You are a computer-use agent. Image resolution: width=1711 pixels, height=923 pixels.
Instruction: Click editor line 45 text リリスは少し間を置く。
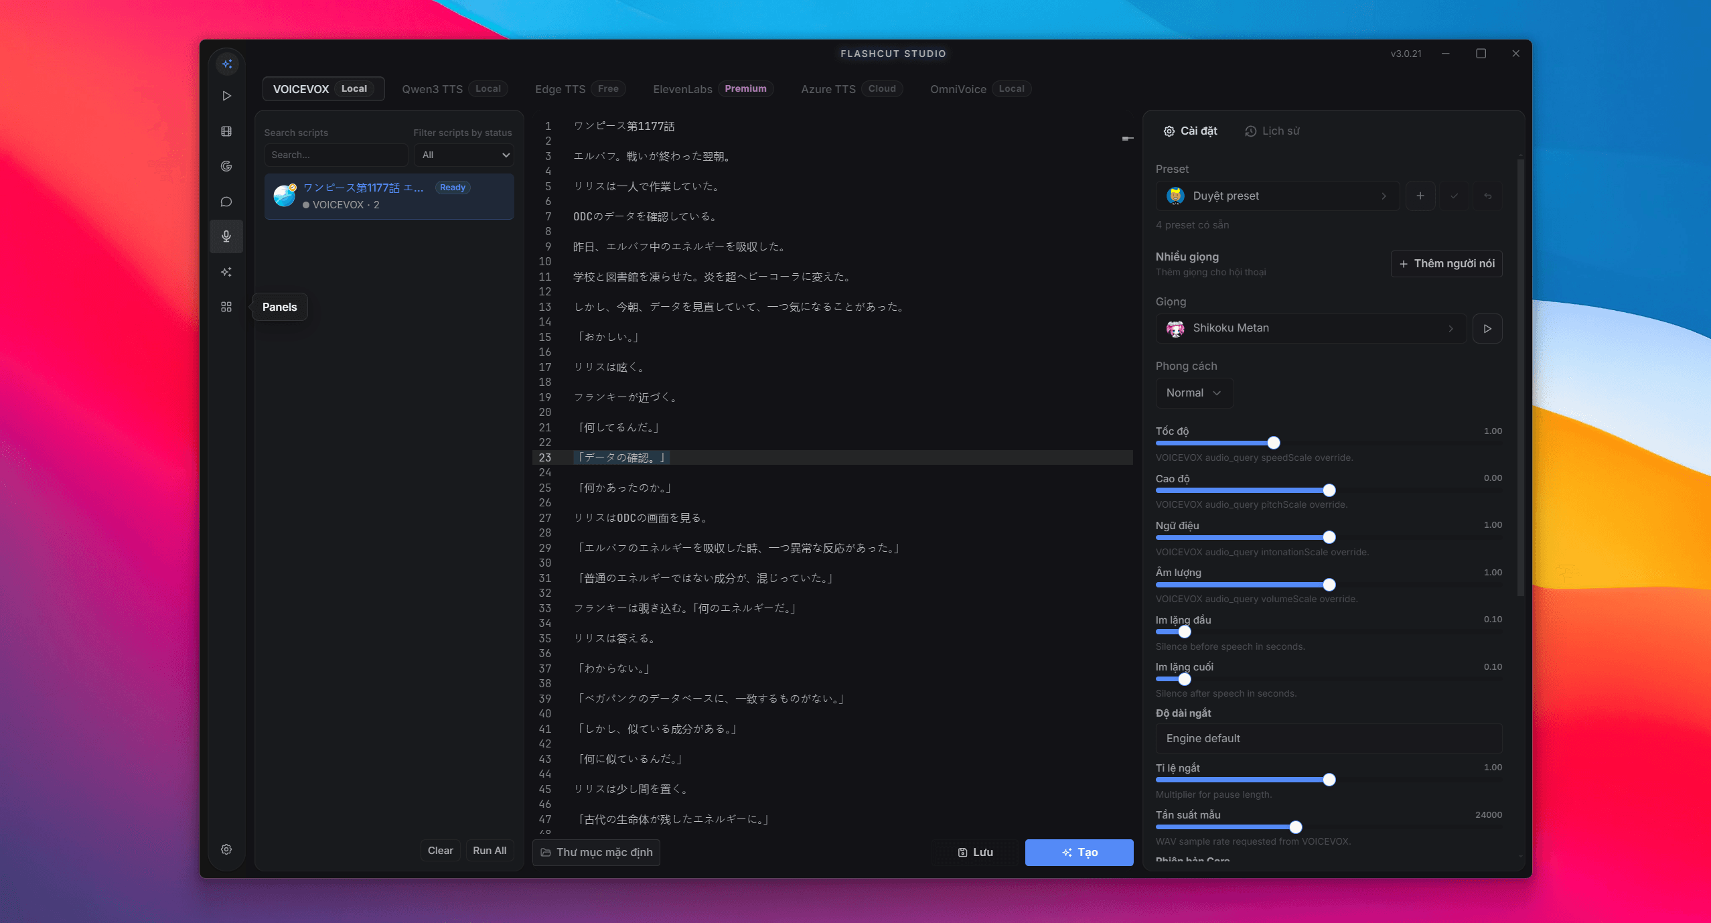631,790
